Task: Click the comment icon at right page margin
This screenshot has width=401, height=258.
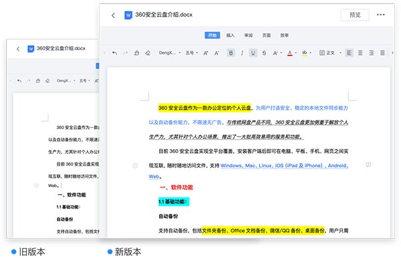Action: click(x=368, y=164)
